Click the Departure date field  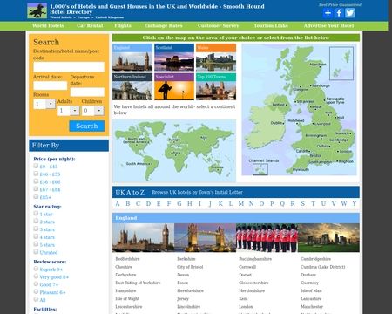87,92
